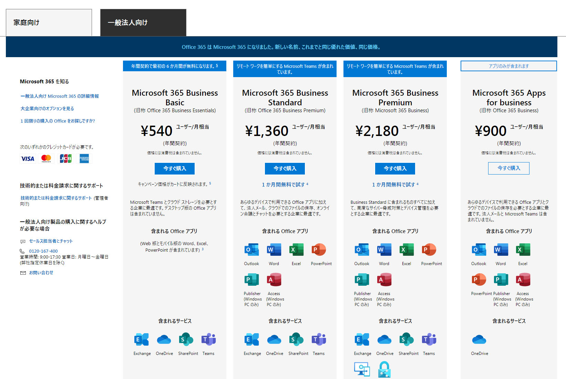
Task: Select the 一般法人向け tab
Action: click(x=143, y=22)
